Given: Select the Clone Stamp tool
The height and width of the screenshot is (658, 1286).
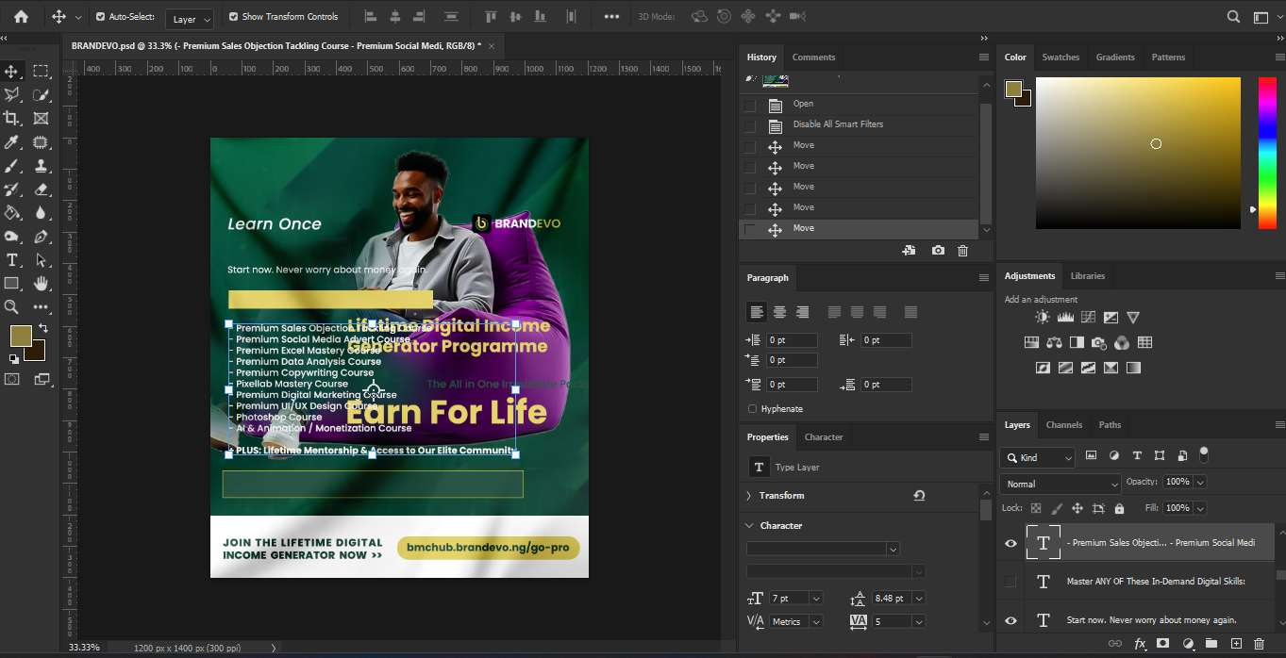Looking at the screenshot, I should (x=41, y=166).
